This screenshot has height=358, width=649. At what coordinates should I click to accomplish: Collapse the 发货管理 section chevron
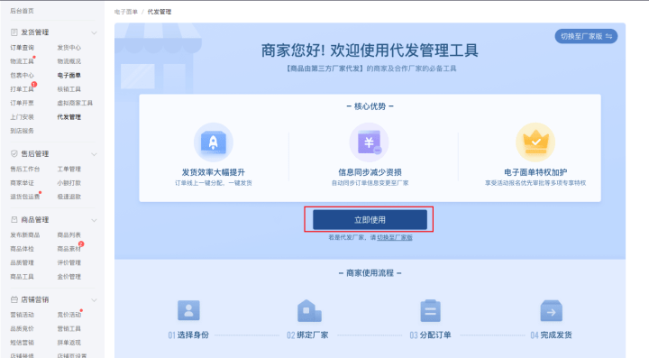(x=94, y=32)
